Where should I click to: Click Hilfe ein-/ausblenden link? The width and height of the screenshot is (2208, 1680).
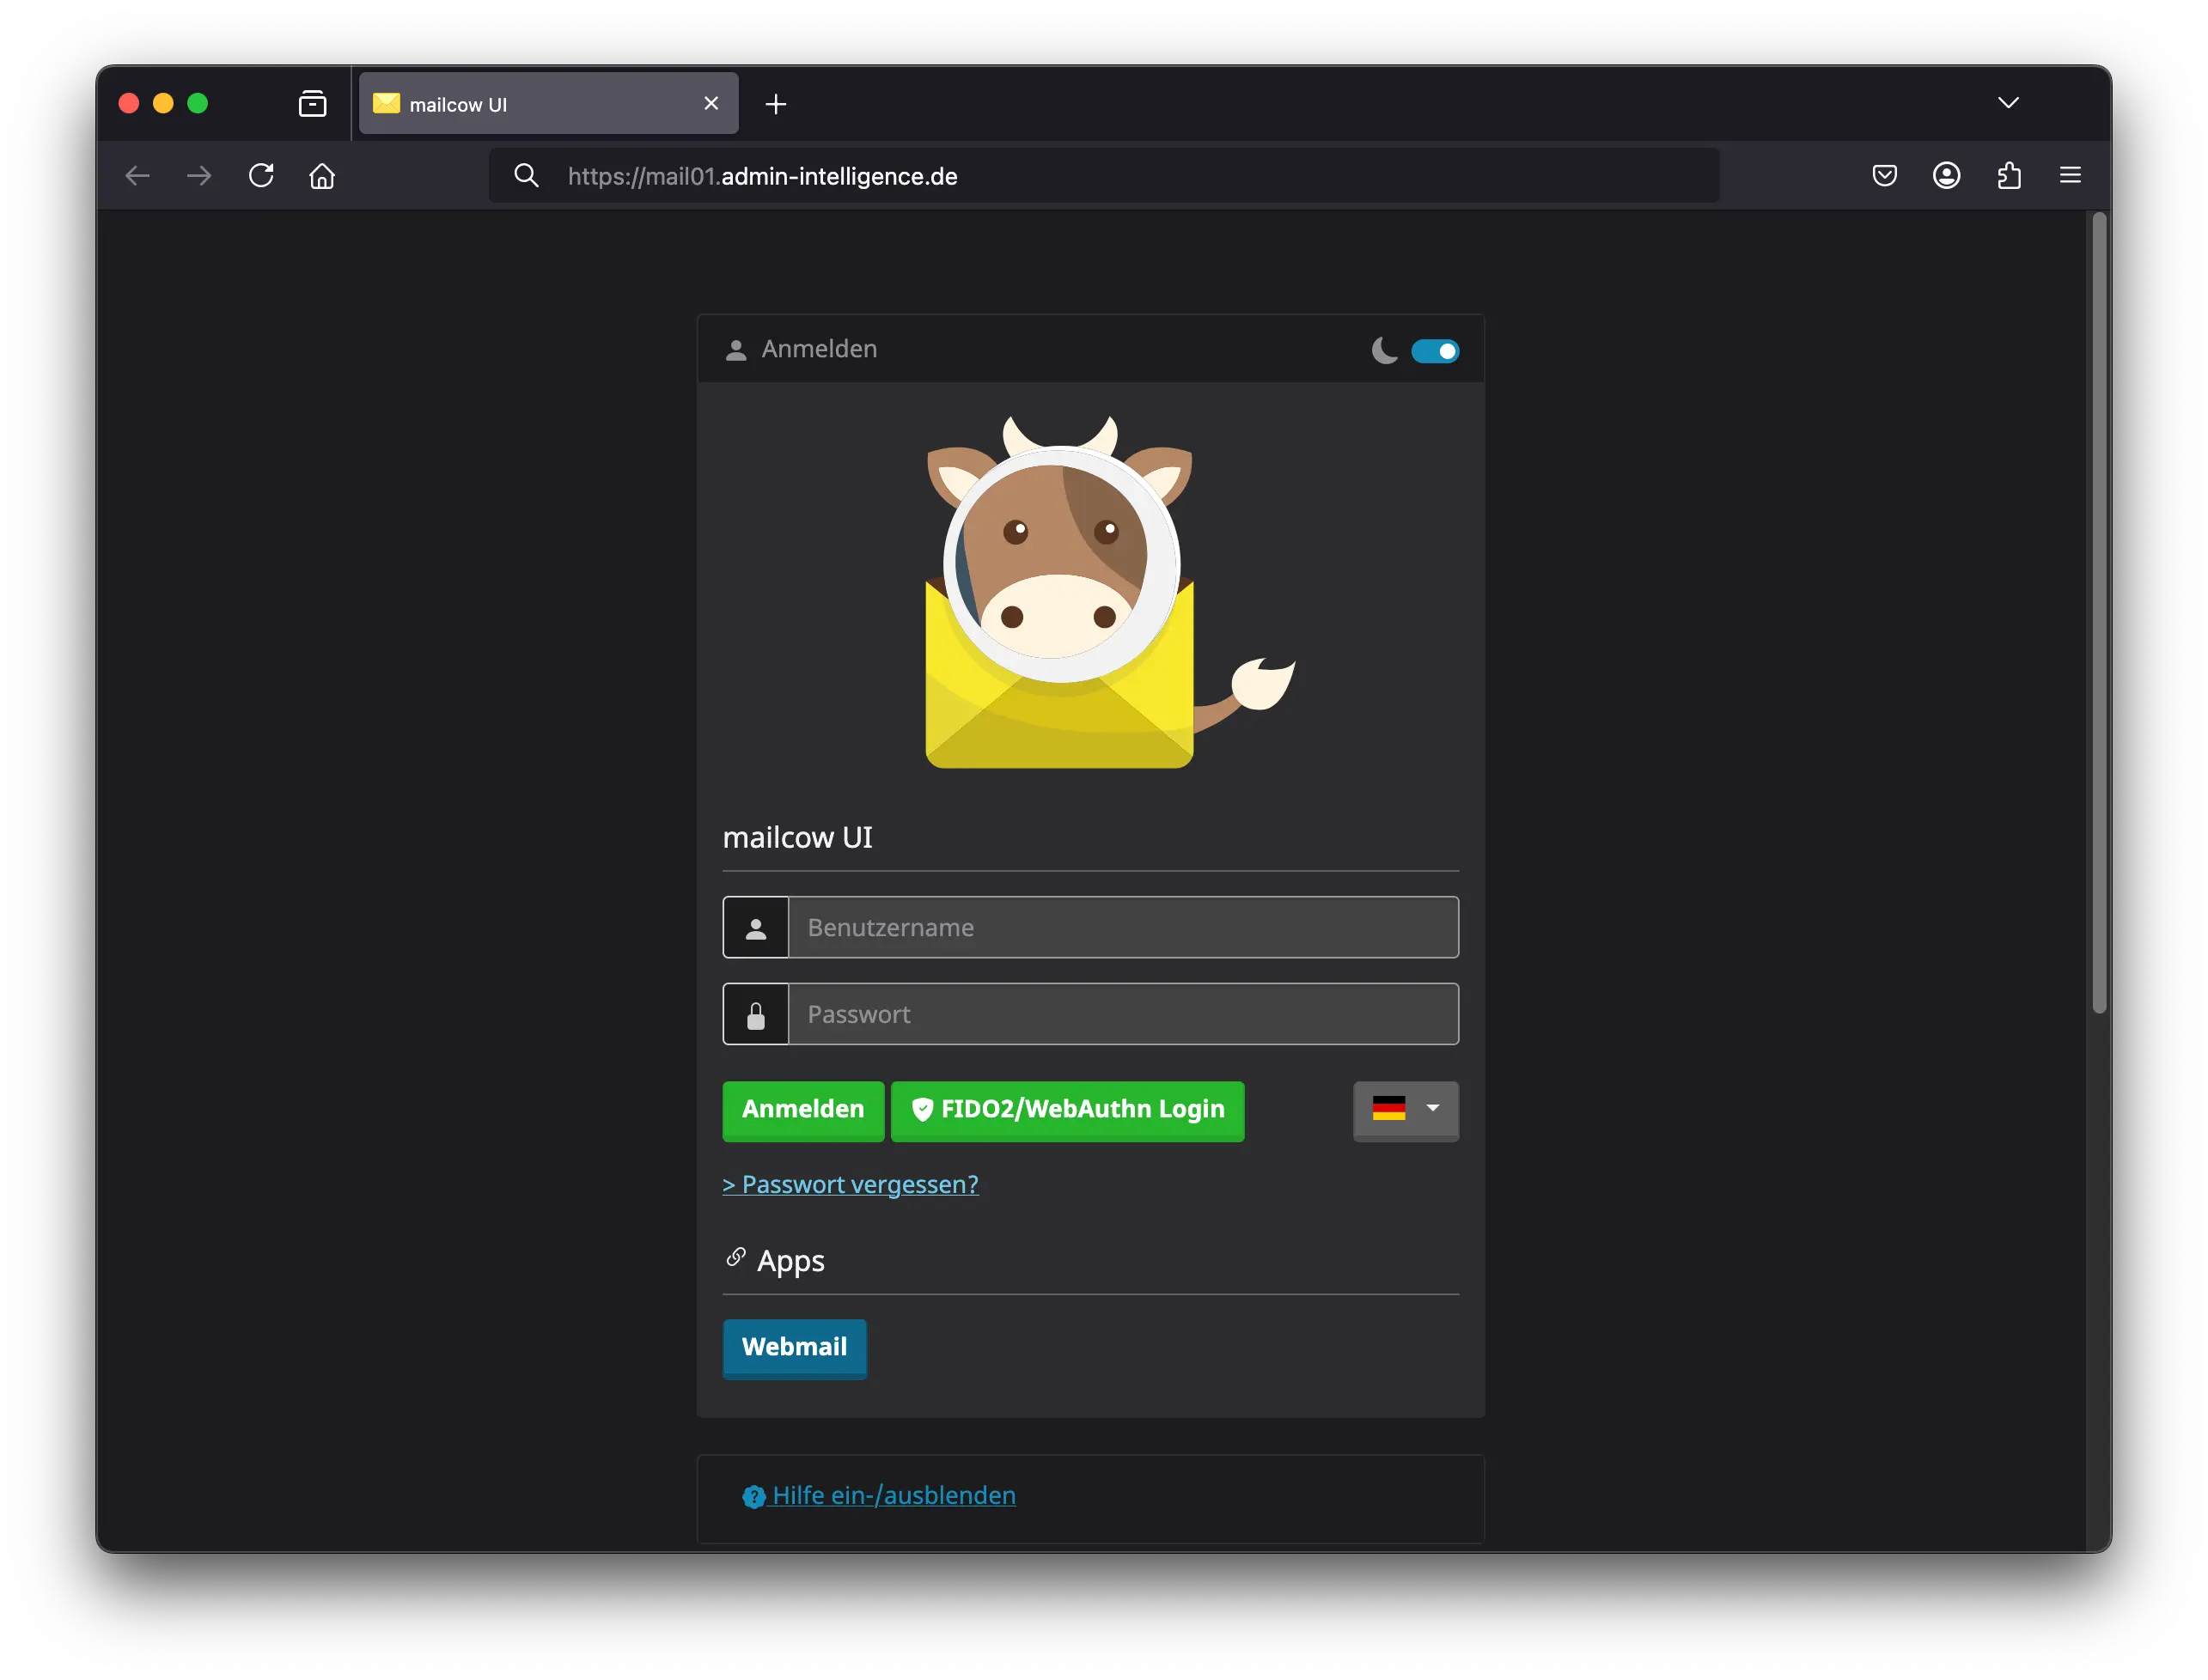point(894,1495)
